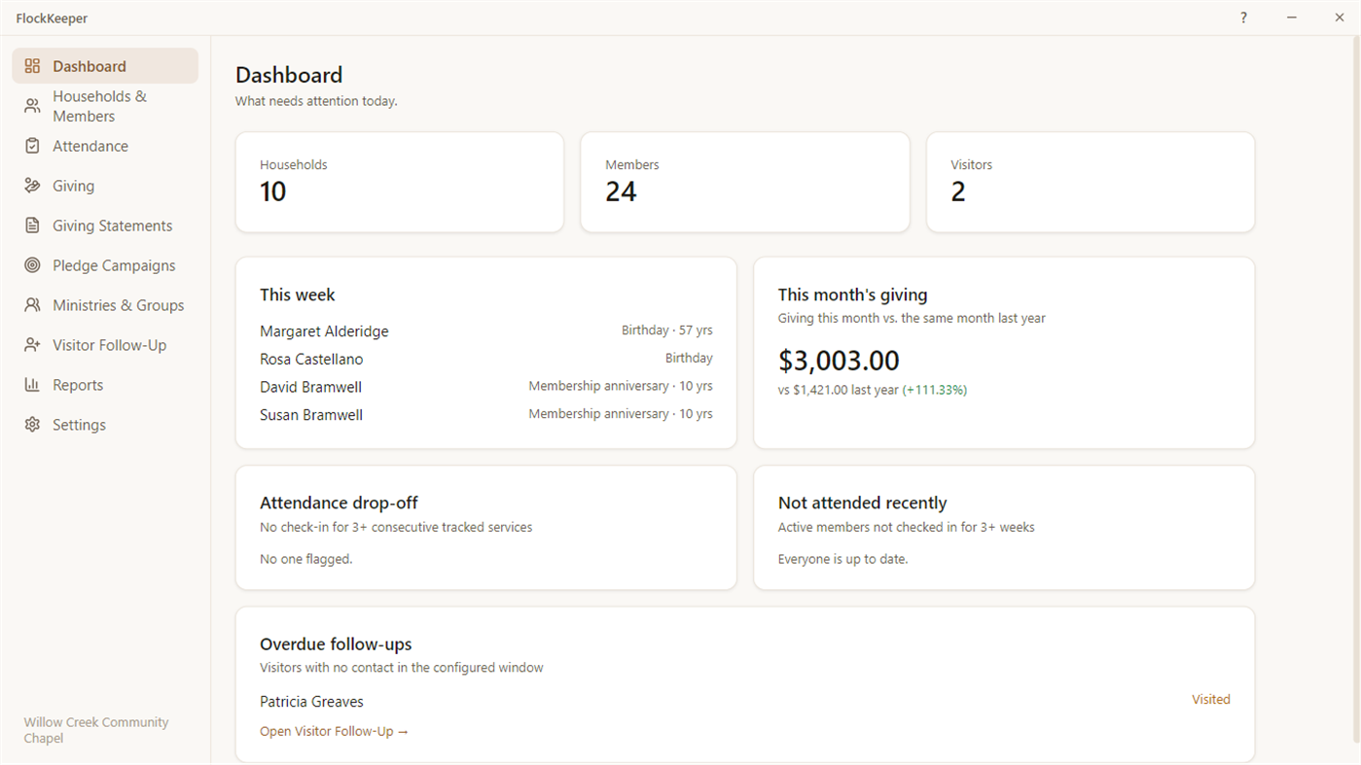
Task: Open Ministries & Groups
Action: 105,305
